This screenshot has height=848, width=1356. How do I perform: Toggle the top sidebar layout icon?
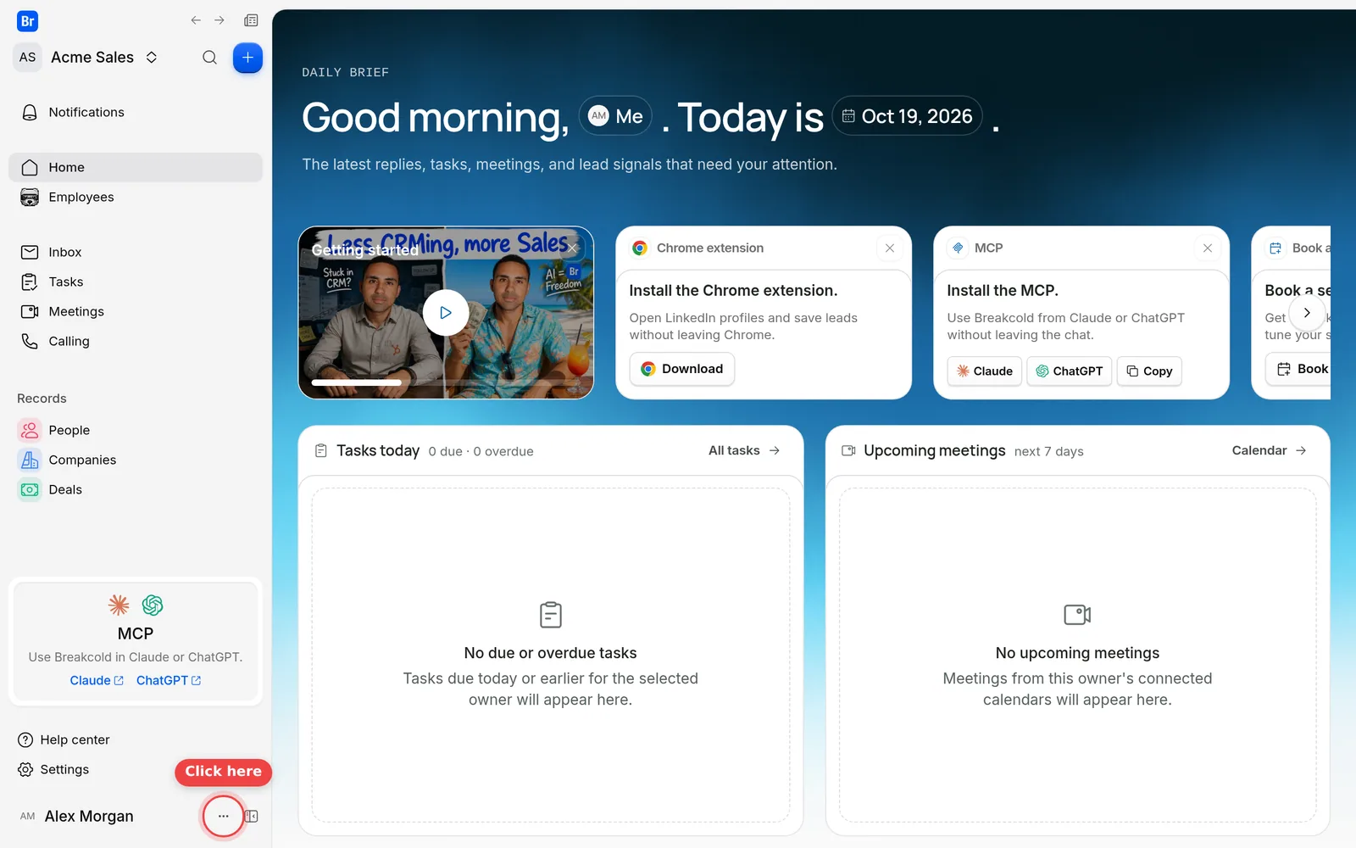[x=251, y=20]
